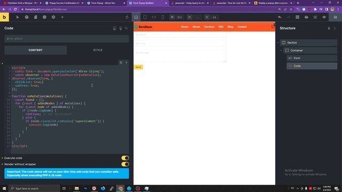Toggle the Execute code switch
The height and width of the screenshot is (192, 342).
[x=125, y=158]
